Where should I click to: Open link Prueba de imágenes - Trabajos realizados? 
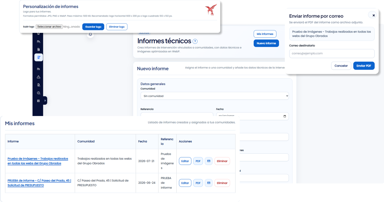pyautogui.click(x=38, y=161)
